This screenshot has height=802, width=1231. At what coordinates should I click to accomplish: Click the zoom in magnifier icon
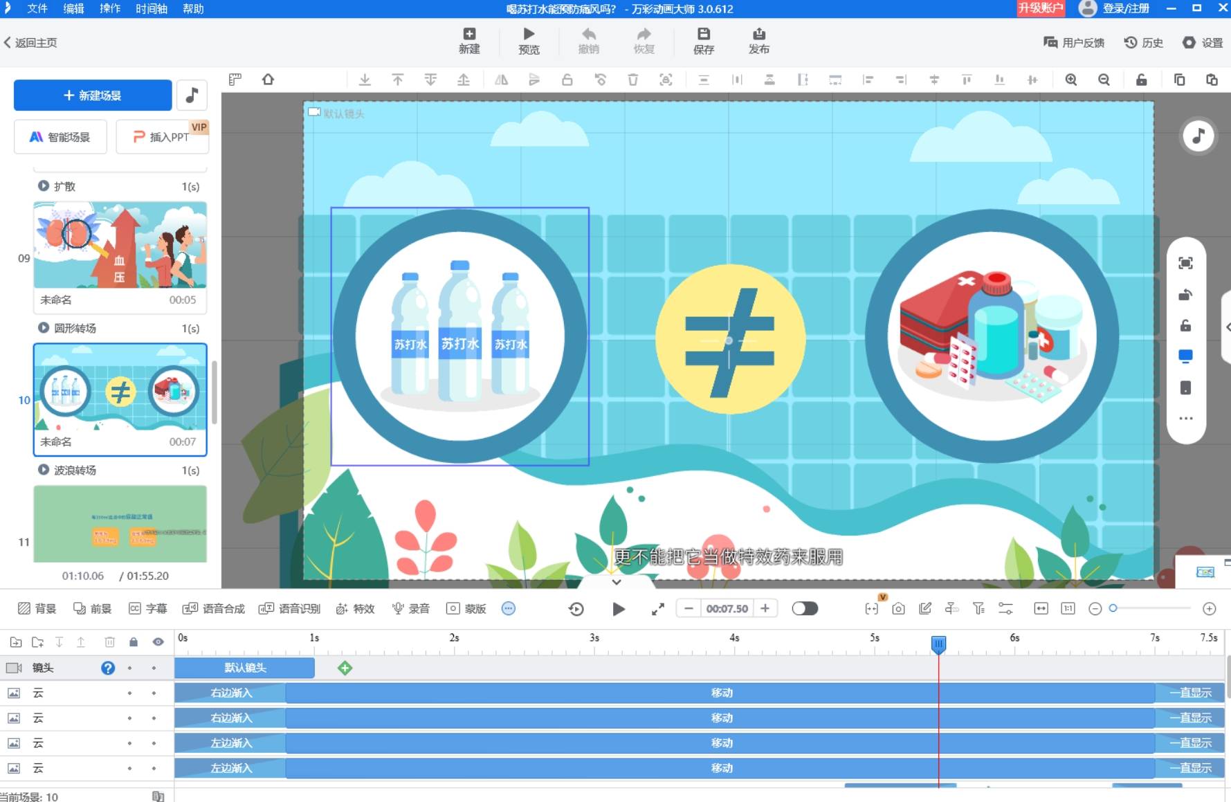[x=1070, y=80]
